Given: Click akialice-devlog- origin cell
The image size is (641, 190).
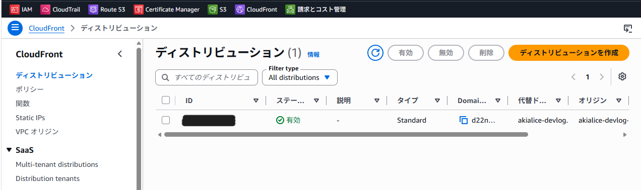Looking at the screenshot, I should 603,120.
